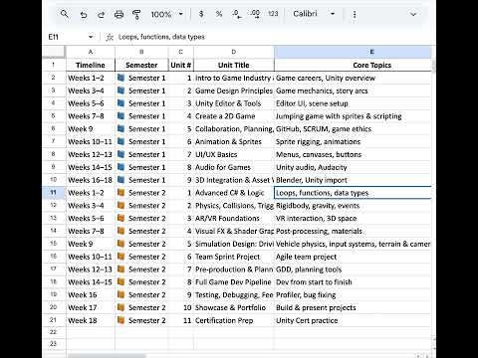The width and height of the screenshot is (478, 358).
Task: Open the search menus magnifier icon
Action: [x=65, y=14]
